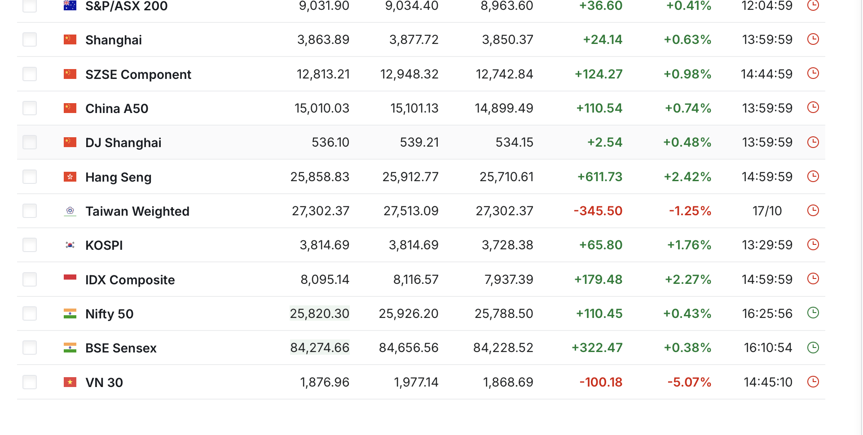This screenshot has width=863, height=435.
Task: Open the DJ Shanghai index link
Action: [123, 143]
